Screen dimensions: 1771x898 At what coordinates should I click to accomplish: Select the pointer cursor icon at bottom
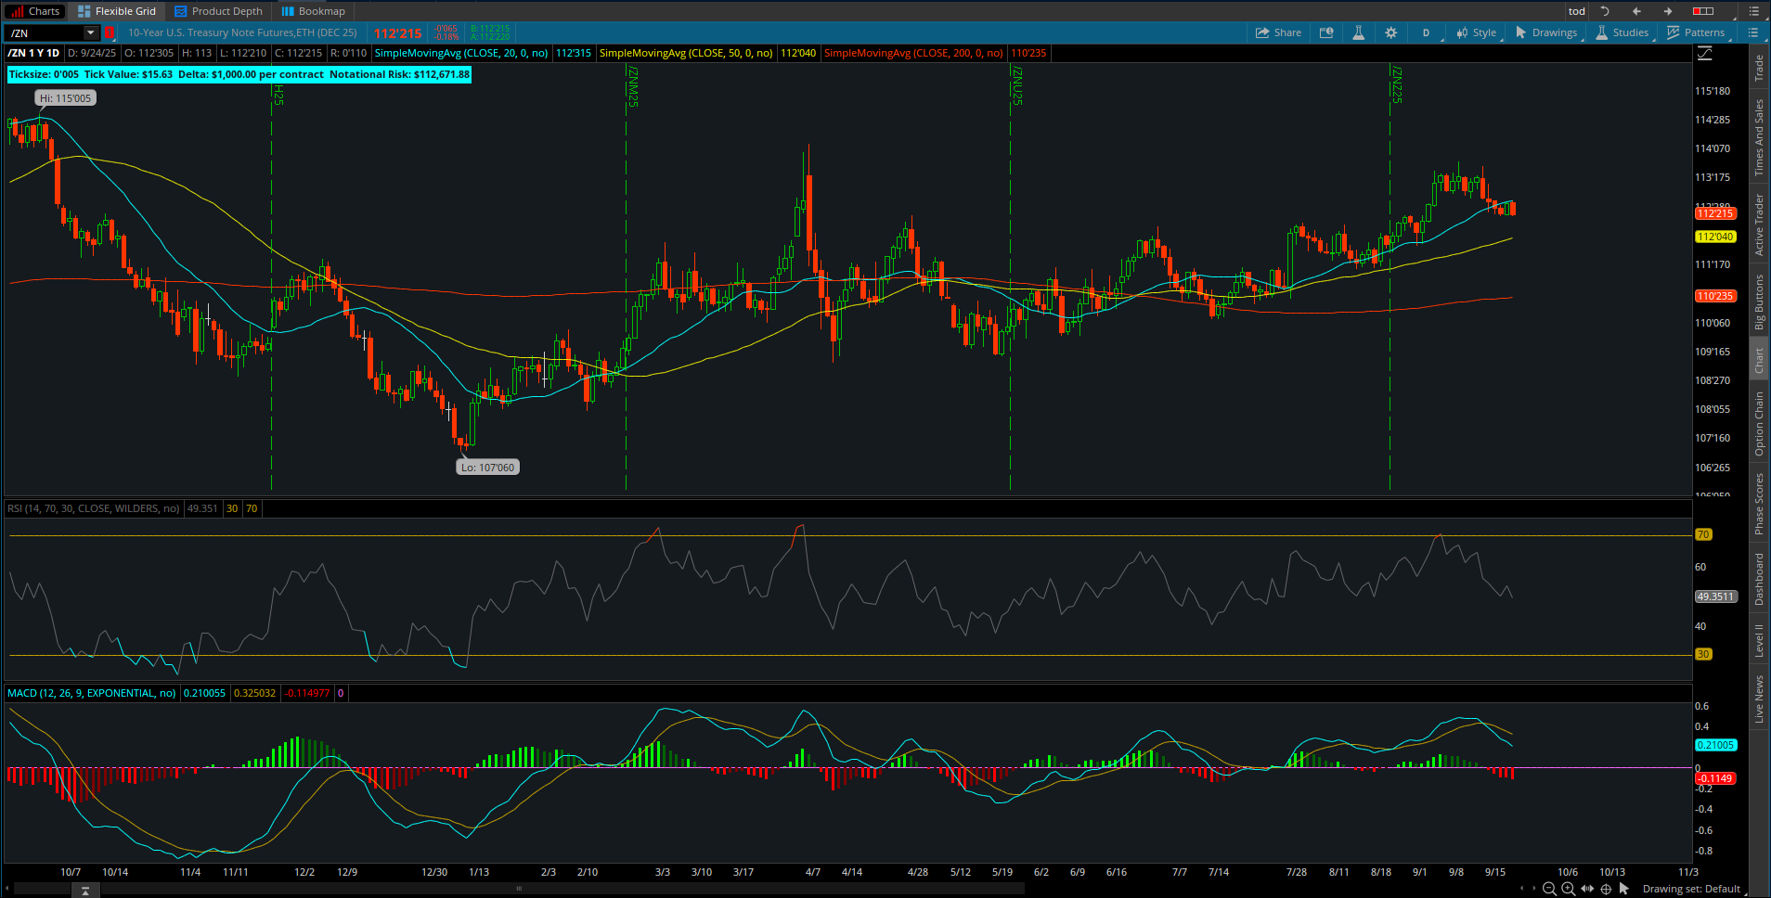(x=1623, y=889)
